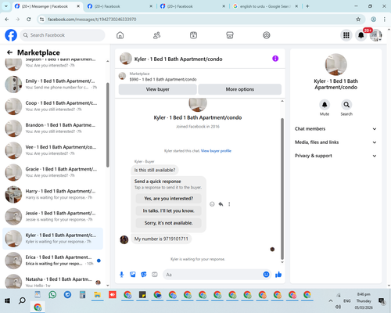
Task: Switch to Messenger | Facebook tab
Action: tap(48, 6)
